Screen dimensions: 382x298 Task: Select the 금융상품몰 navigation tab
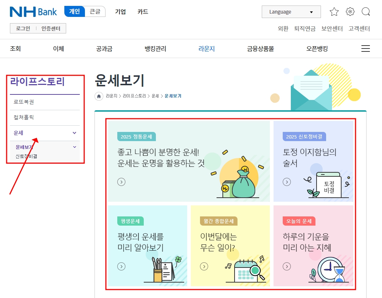click(260, 48)
